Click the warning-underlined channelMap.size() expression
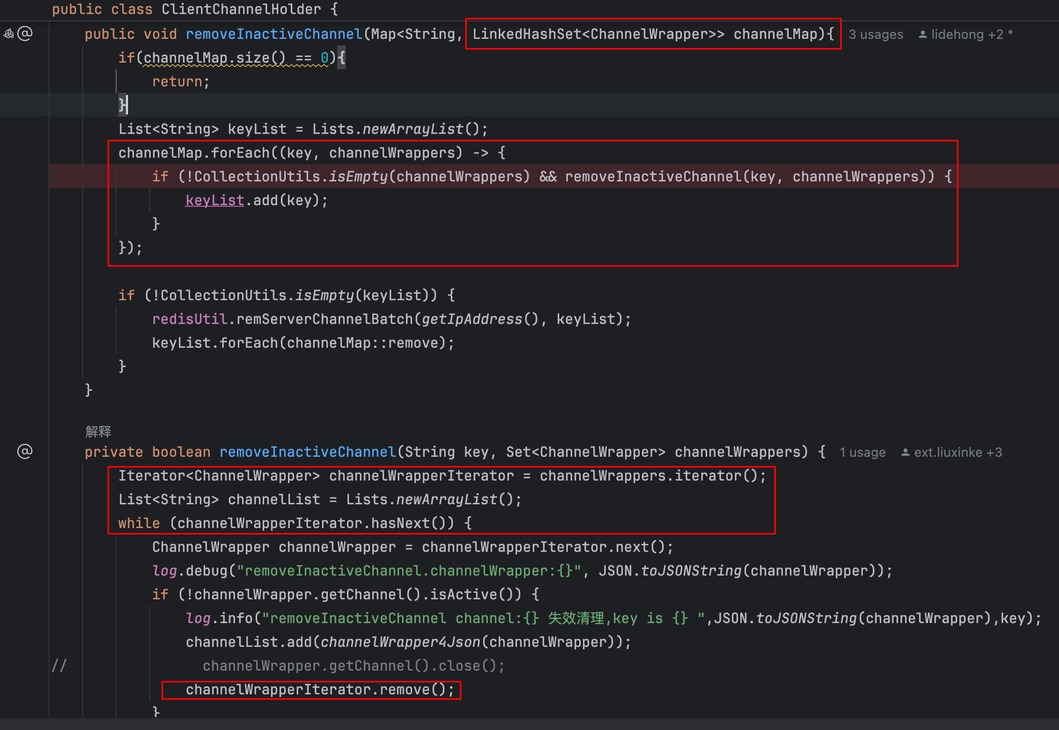Screen dimensions: 1059x730 [x=214, y=58]
